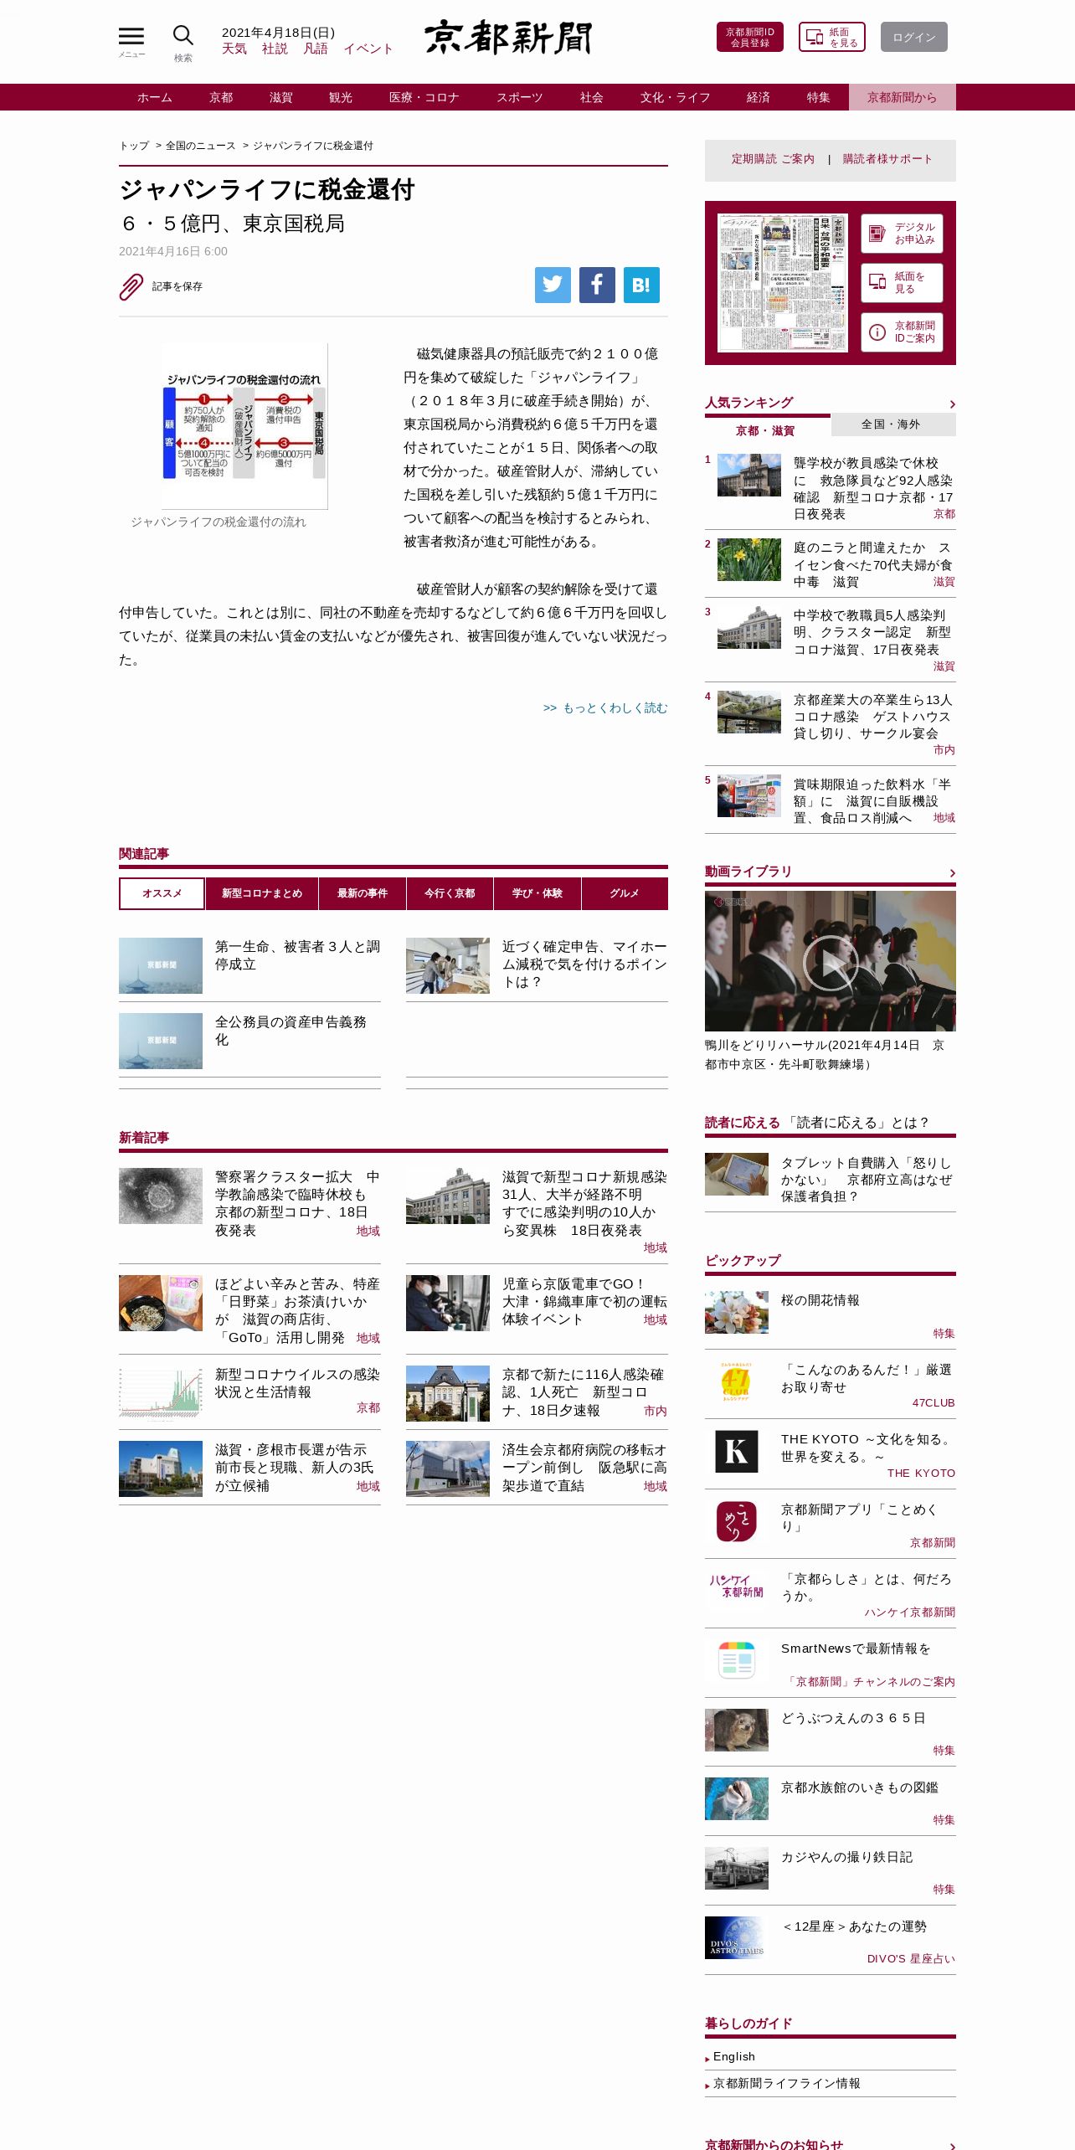Open 庭のニラと間違えたか article

872,564
